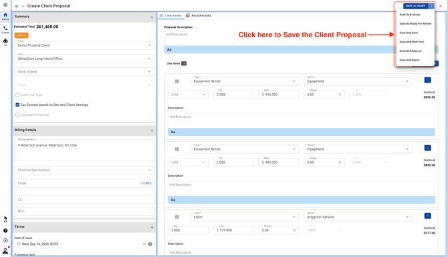The height and width of the screenshot is (257, 447).
Task: Collapse the Terms section
Action: pyautogui.click(x=151, y=228)
